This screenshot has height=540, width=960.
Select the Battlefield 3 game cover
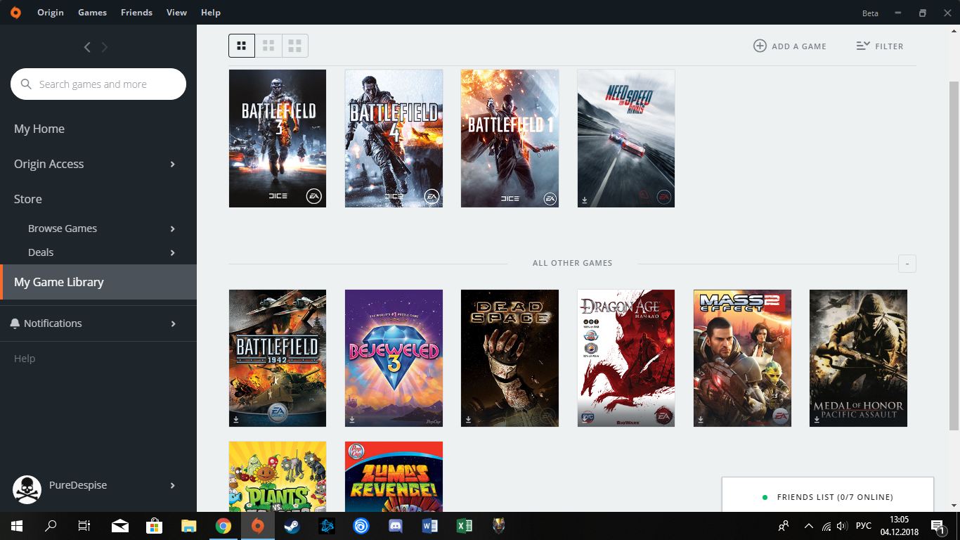pyautogui.click(x=278, y=139)
